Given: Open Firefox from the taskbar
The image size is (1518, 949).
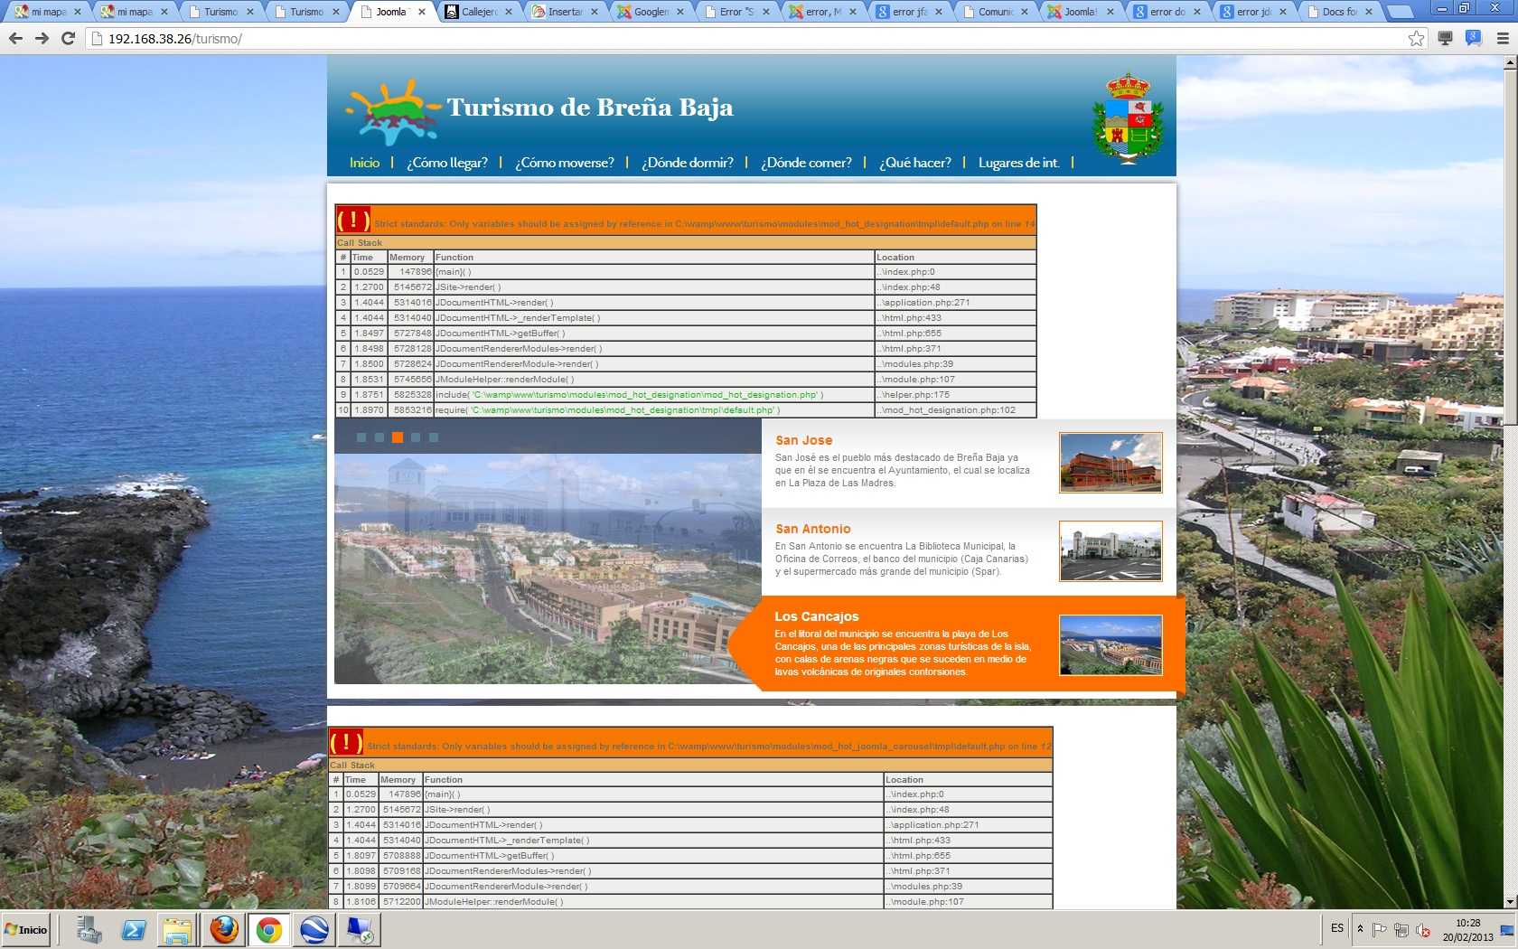Looking at the screenshot, I should coord(224,929).
